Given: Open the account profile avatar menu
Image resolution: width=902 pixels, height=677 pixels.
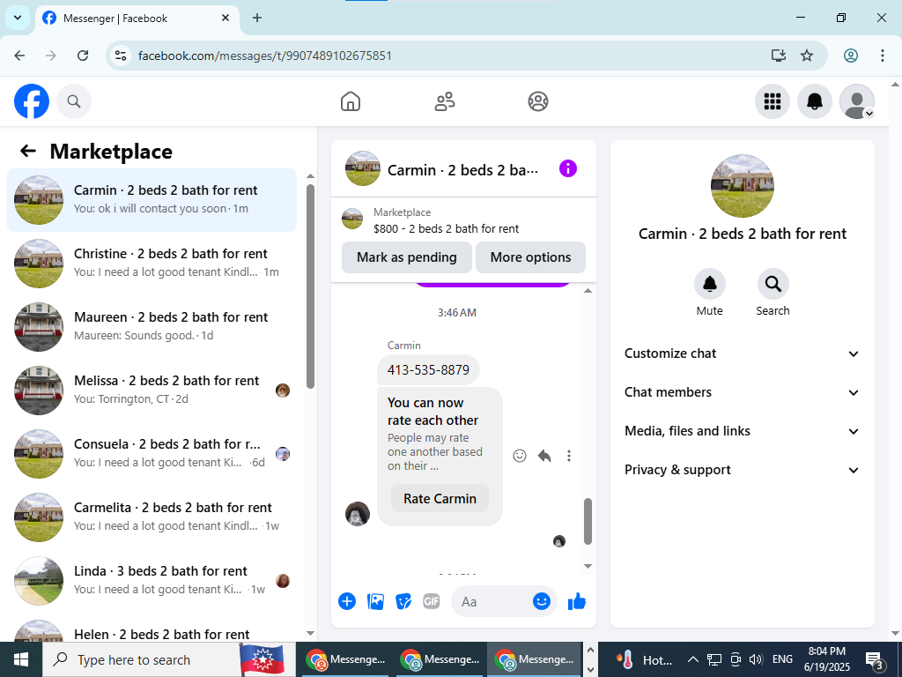Looking at the screenshot, I should click(x=856, y=101).
